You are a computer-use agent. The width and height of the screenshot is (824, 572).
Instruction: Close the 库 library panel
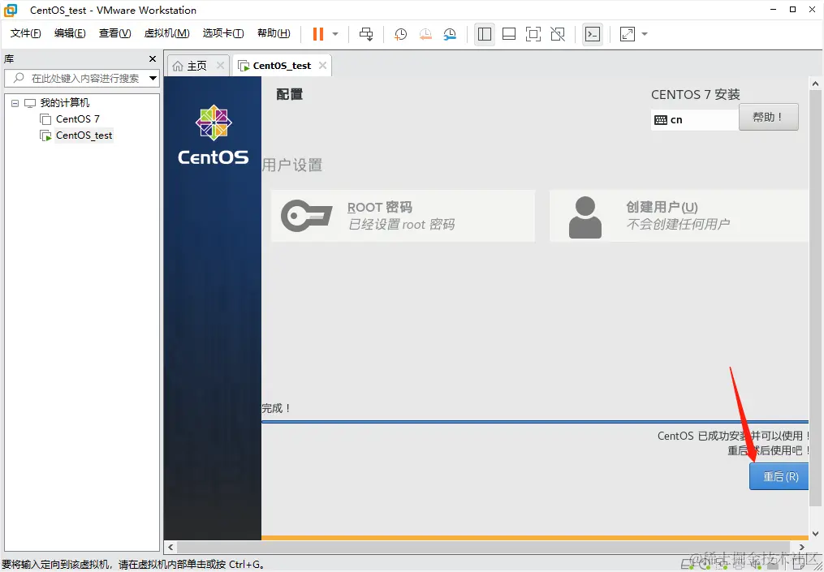click(x=153, y=59)
